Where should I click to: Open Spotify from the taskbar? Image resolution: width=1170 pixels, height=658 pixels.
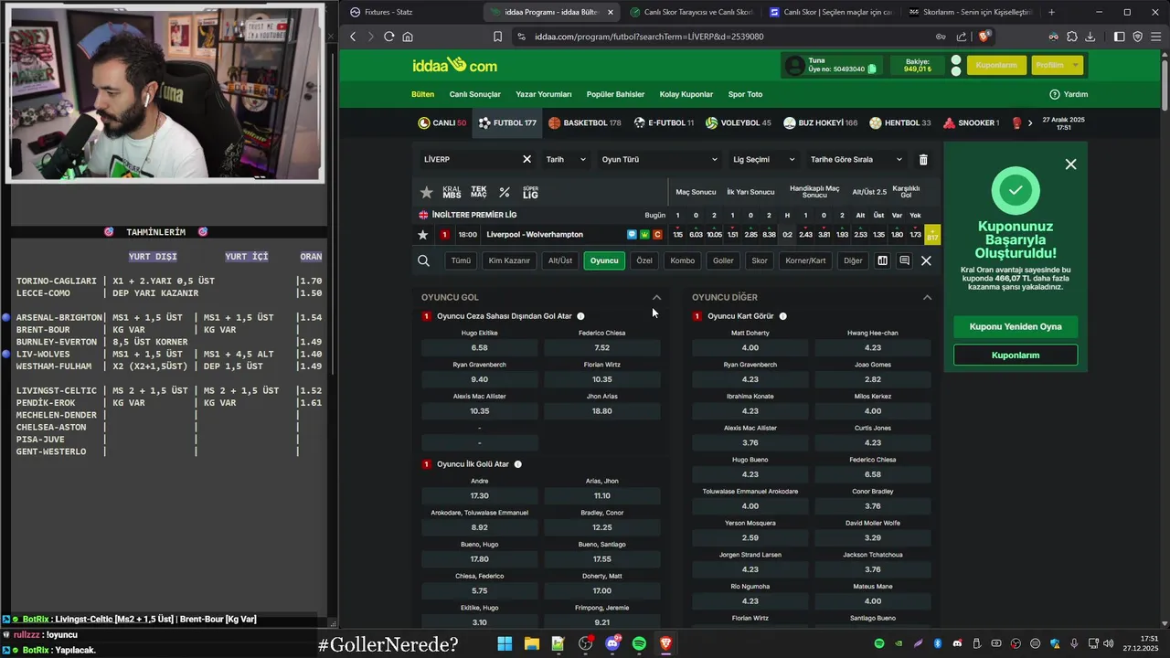(x=639, y=643)
